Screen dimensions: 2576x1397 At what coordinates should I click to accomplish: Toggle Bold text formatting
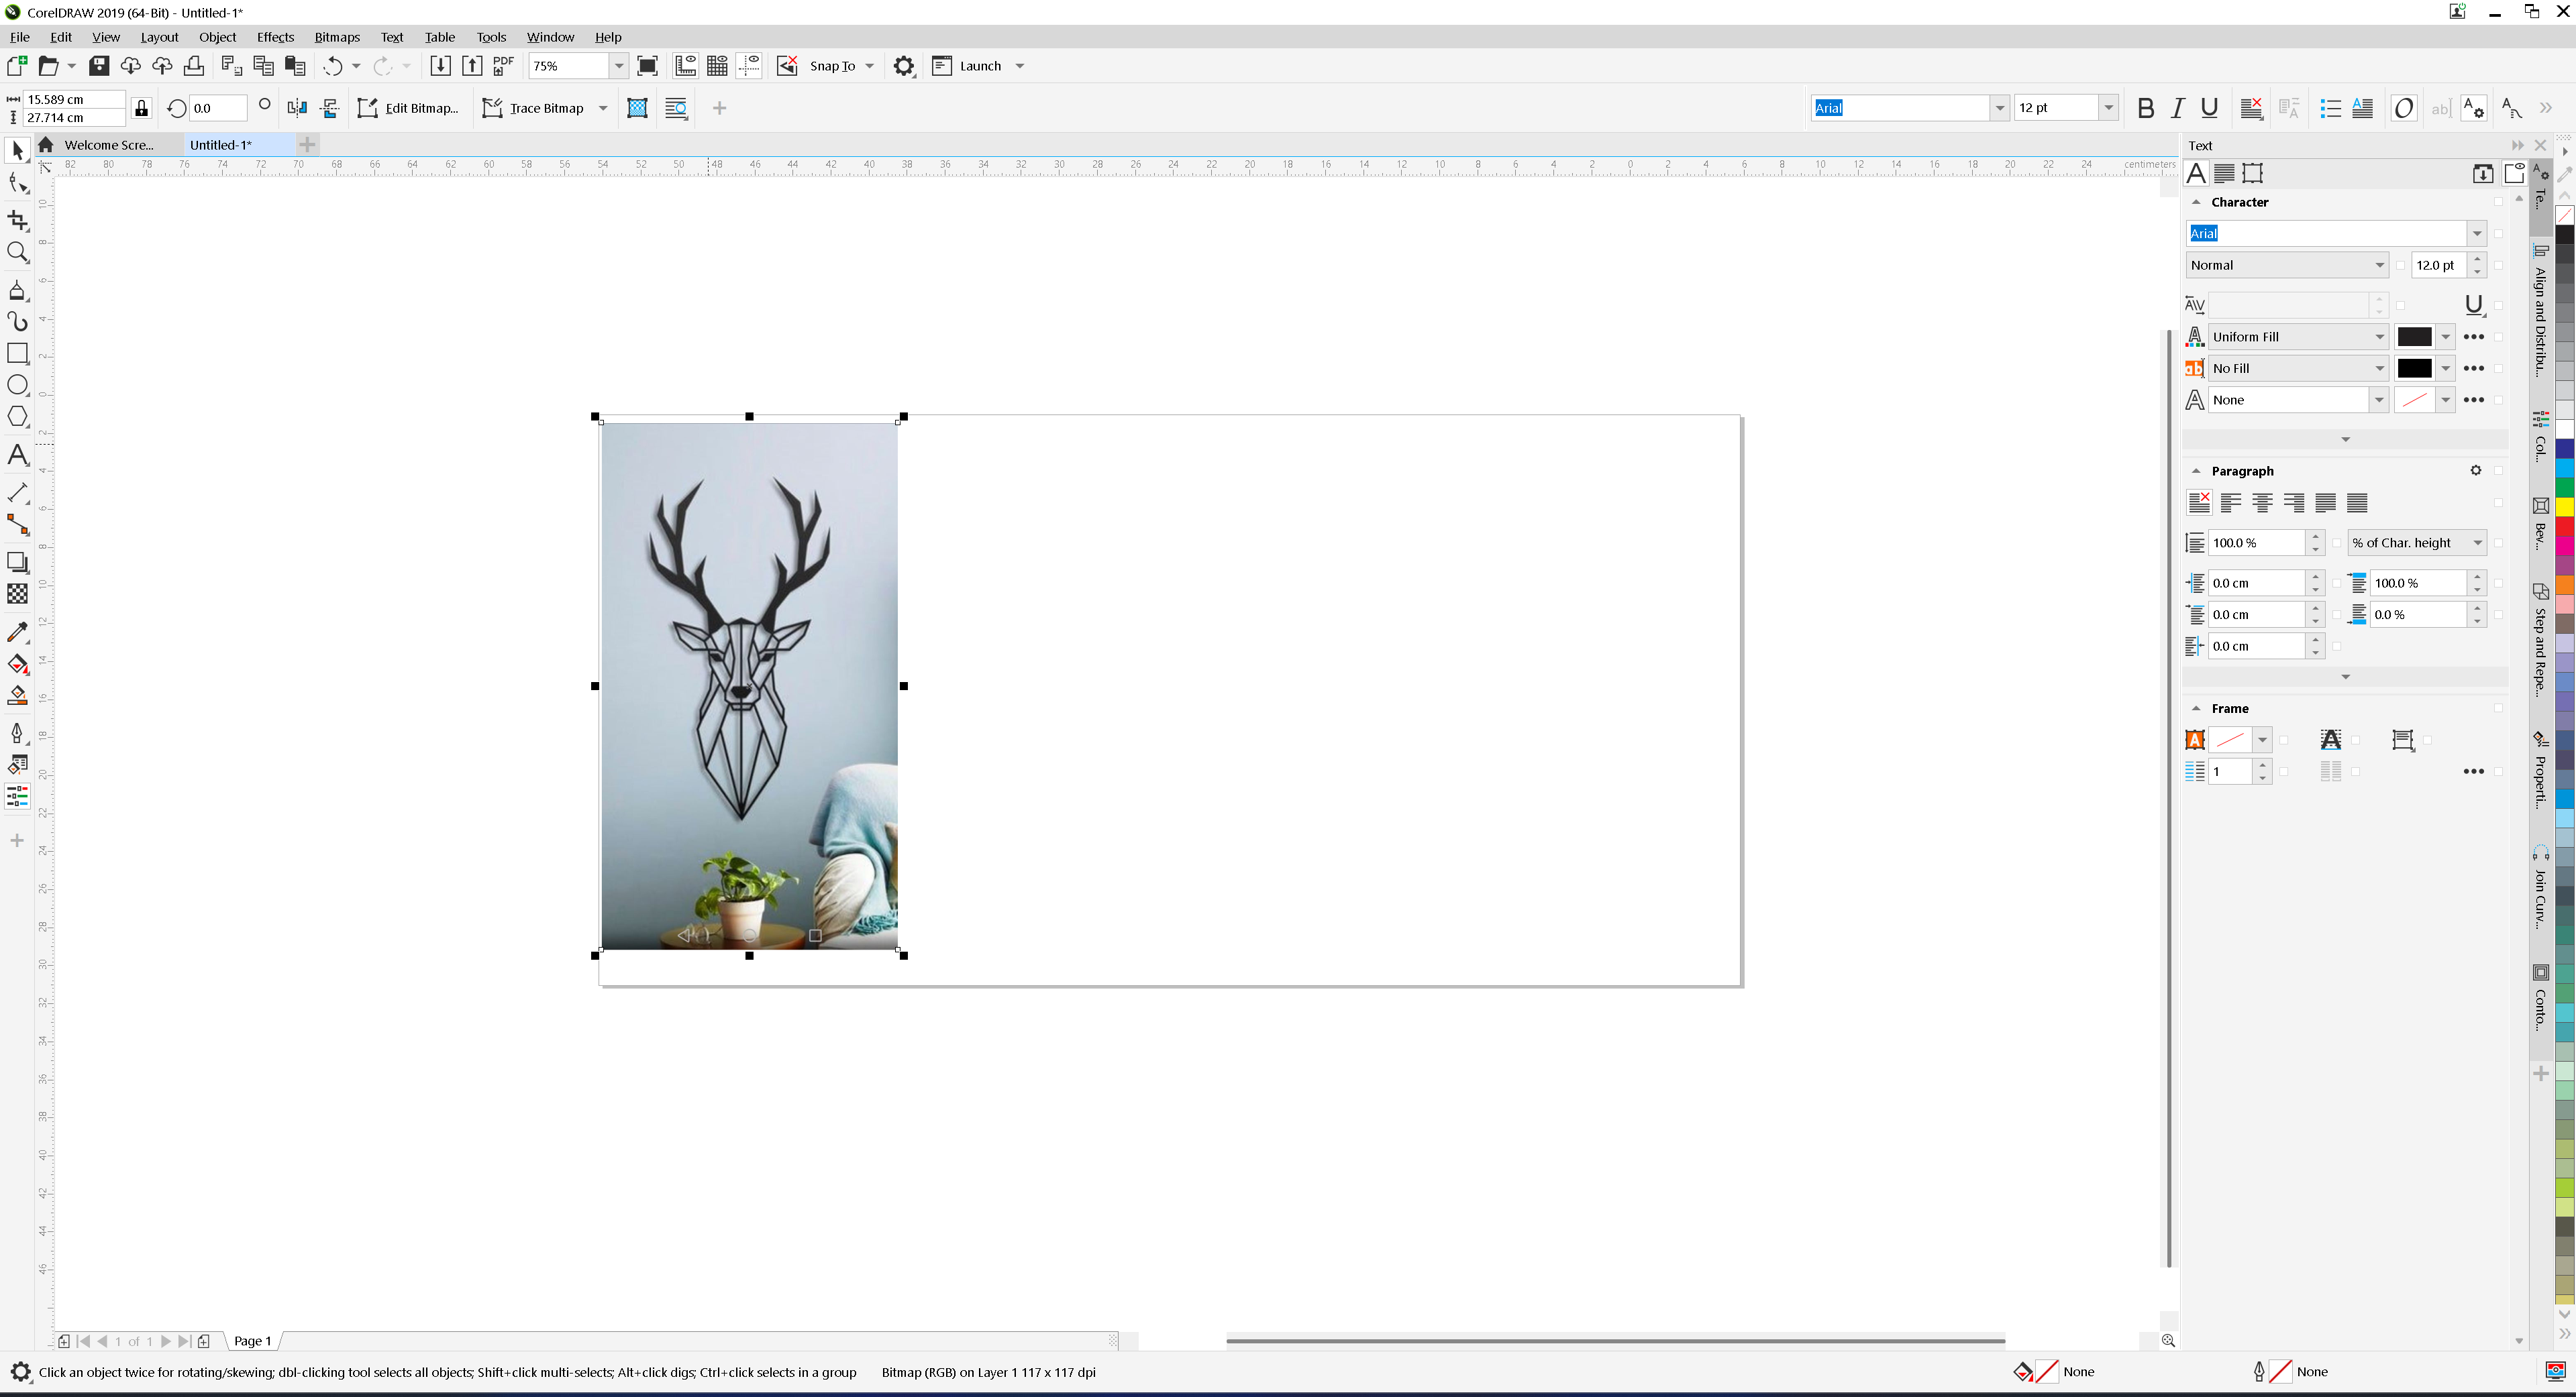(2145, 108)
